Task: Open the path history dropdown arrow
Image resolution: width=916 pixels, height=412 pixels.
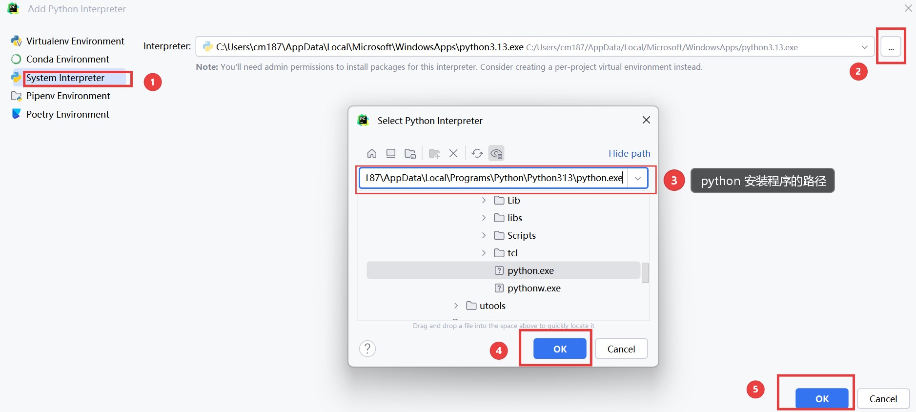Action: pos(637,178)
